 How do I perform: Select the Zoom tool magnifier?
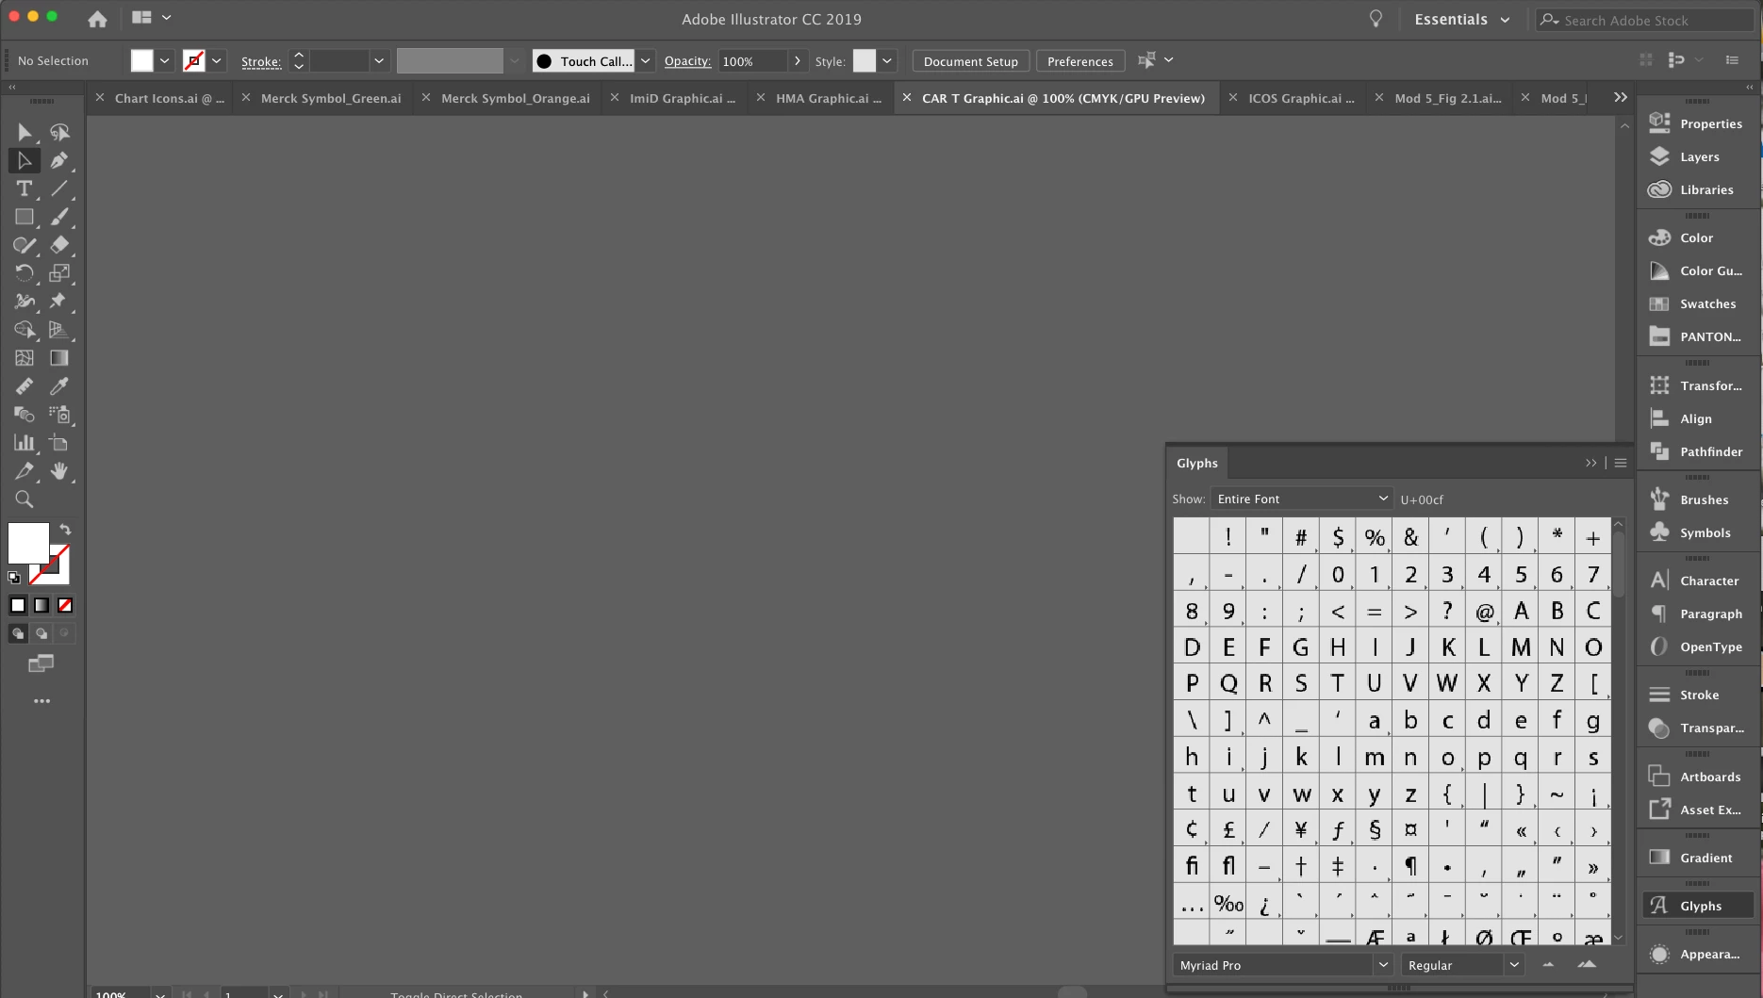click(x=25, y=499)
